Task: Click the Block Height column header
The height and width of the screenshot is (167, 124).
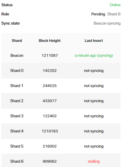Action: (49, 41)
